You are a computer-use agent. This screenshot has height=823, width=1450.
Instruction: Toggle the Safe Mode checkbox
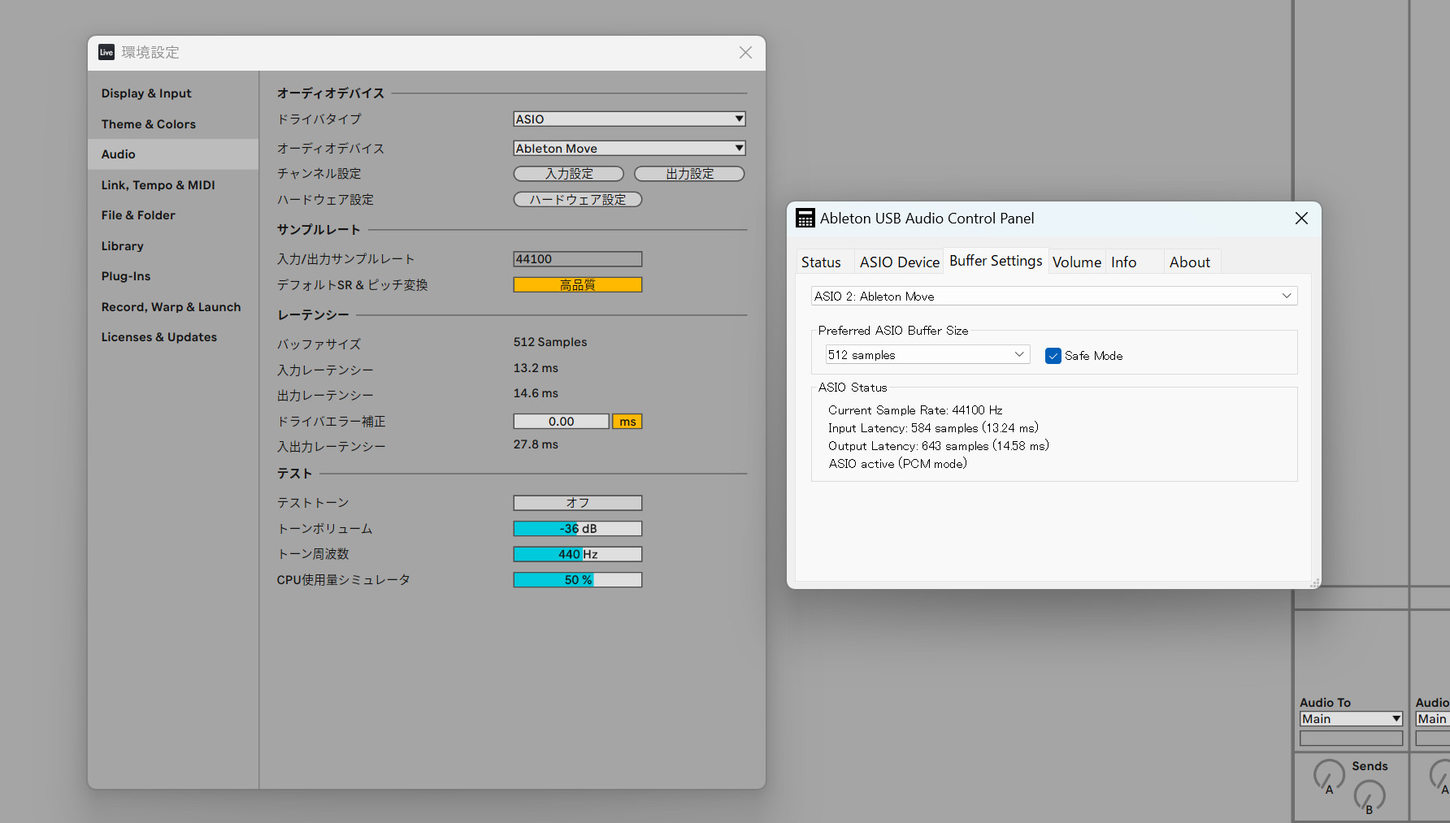pyautogui.click(x=1053, y=356)
